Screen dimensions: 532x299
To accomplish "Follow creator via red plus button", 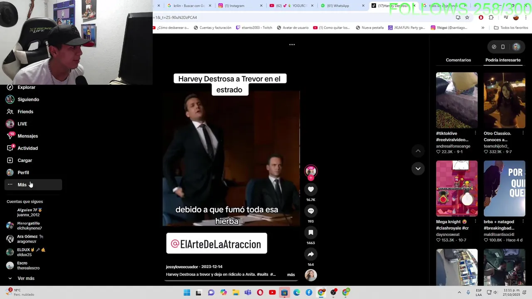I will (x=310, y=178).
